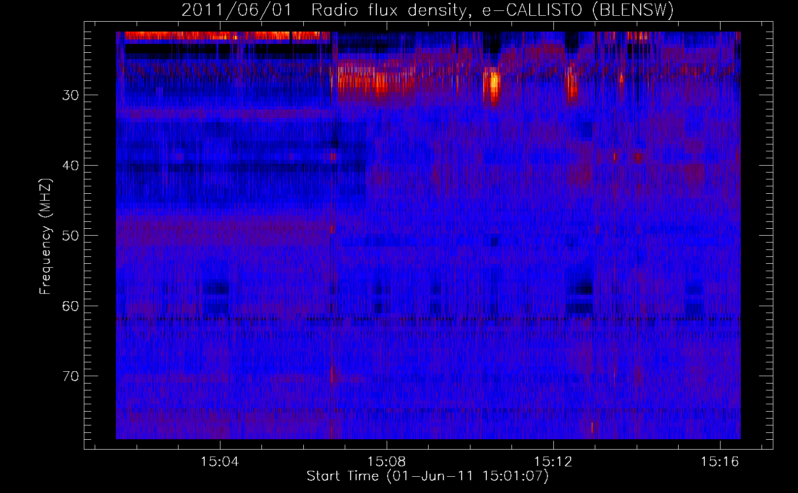Click the 50 MHz frequency tick label
Screen dimensions: 798x493
(71, 236)
